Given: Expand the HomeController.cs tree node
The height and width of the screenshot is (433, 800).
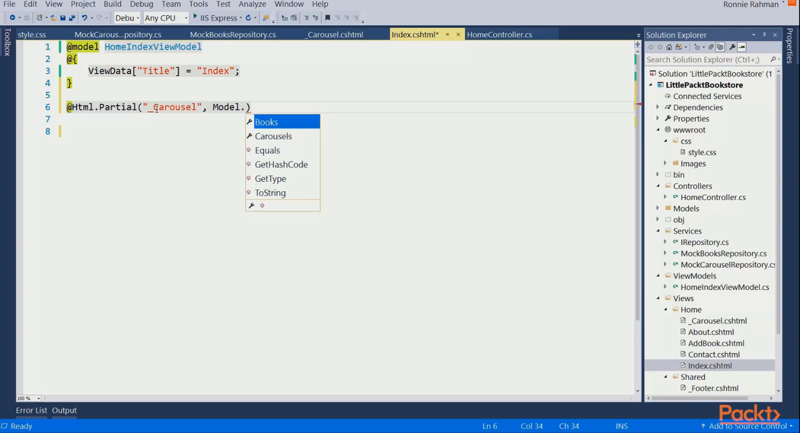Looking at the screenshot, I should pos(665,197).
